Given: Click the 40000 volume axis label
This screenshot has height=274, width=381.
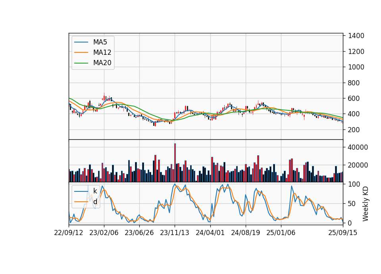Looking at the screenshot, I should 358,147.
